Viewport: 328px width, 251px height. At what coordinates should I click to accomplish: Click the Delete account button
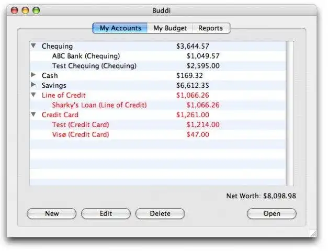(160, 213)
